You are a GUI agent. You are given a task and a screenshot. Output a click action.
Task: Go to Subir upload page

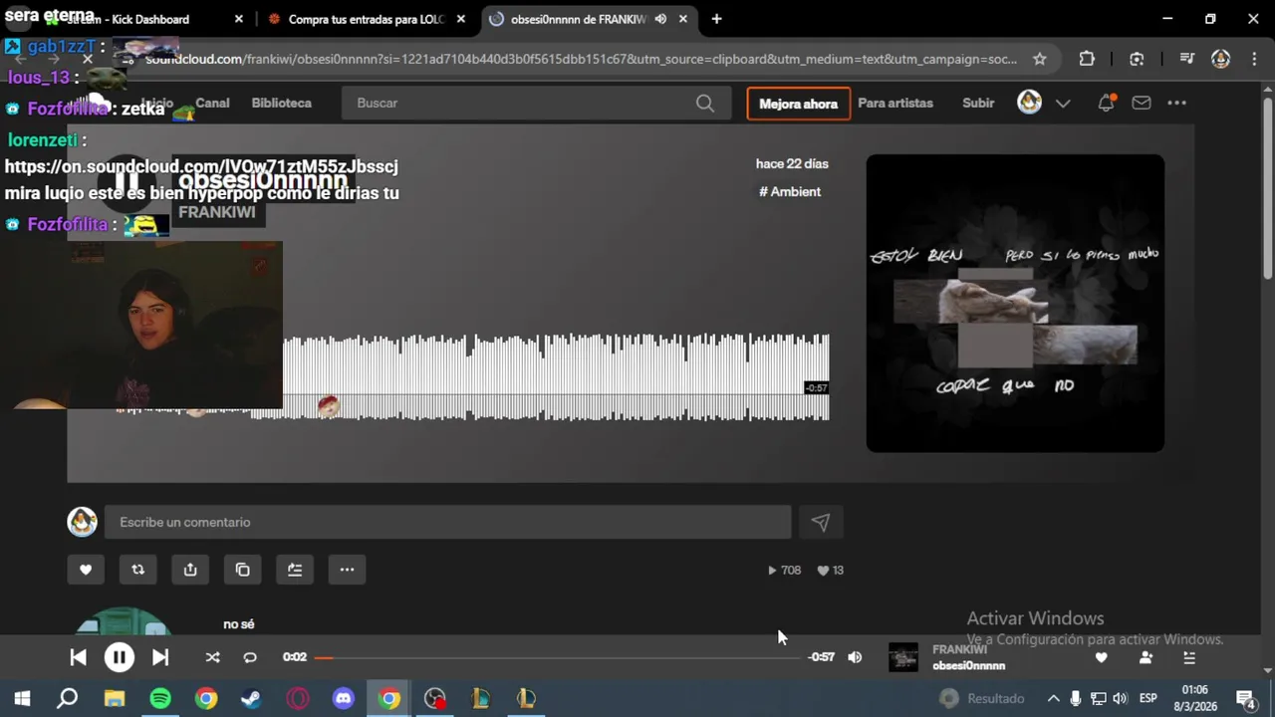978,103
